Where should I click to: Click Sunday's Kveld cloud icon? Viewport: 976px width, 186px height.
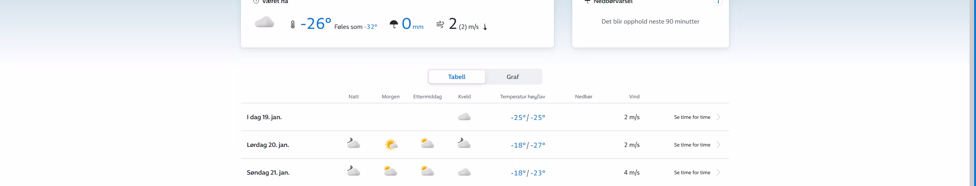(x=464, y=172)
